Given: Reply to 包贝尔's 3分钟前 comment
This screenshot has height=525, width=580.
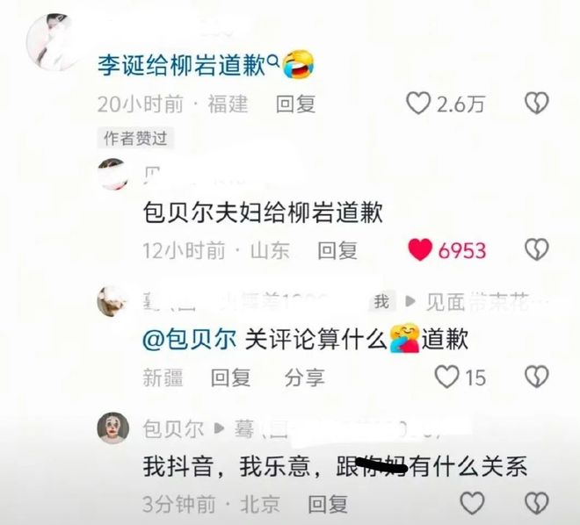Looking at the screenshot, I should [328, 504].
